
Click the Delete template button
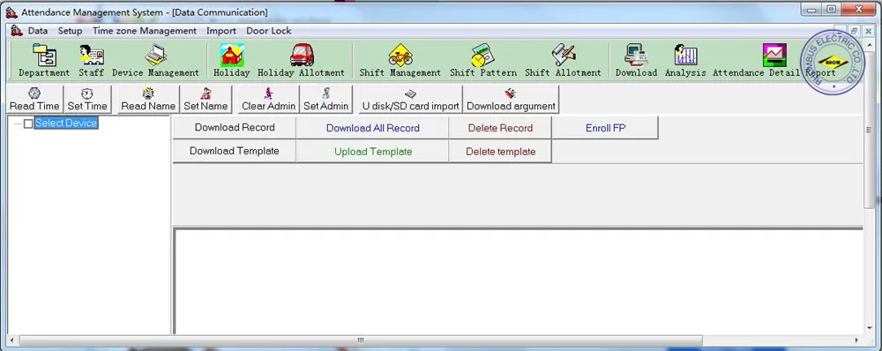tap(500, 152)
